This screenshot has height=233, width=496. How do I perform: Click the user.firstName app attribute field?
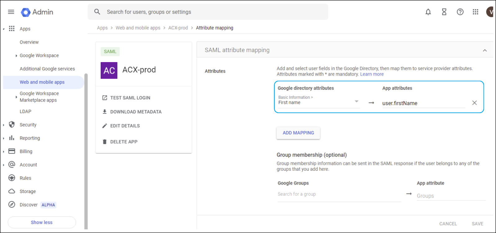pos(423,103)
